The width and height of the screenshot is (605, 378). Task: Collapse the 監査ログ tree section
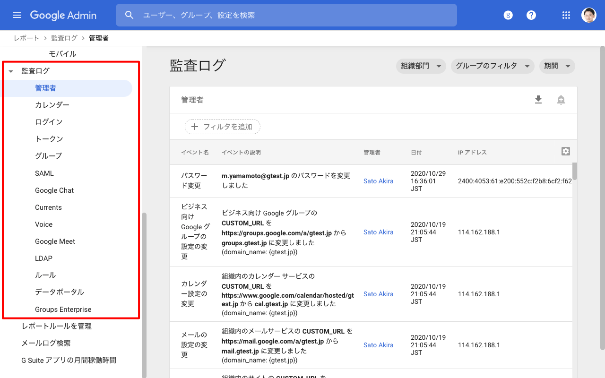(11, 71)
